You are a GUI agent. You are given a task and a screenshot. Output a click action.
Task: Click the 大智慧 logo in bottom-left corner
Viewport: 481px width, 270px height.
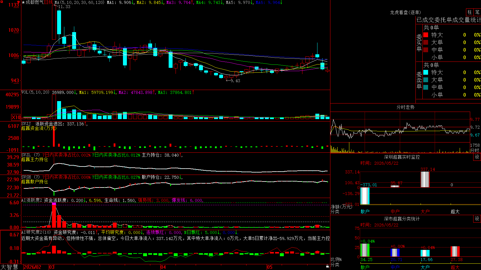(x=9, y=267)
